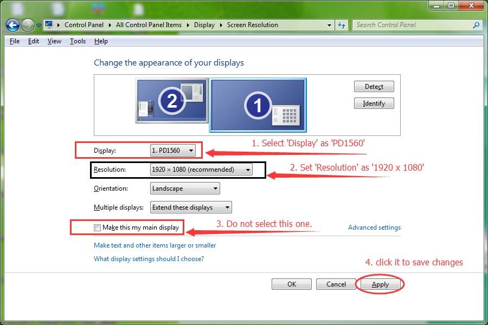Viewport: 488px width, 325px height.
Task: Open the 'Advanced settings' link
Action: coord(374,227)
